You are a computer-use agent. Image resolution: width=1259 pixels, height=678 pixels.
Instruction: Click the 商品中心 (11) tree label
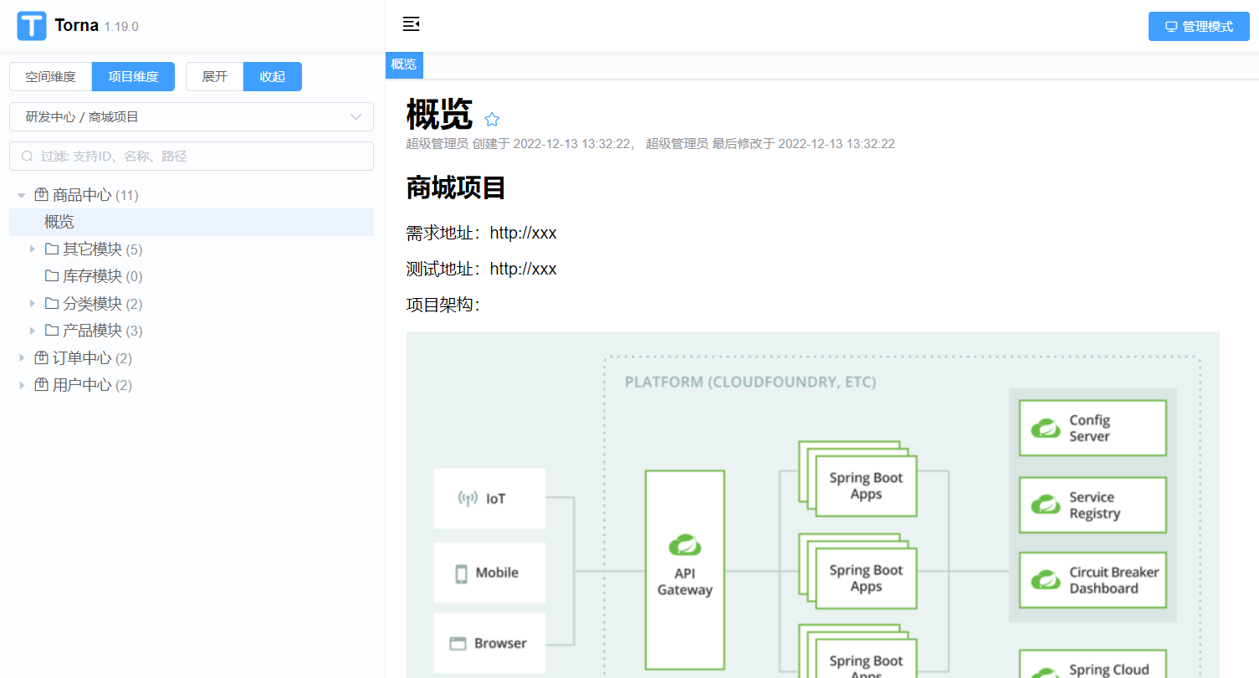click(95, 195)
